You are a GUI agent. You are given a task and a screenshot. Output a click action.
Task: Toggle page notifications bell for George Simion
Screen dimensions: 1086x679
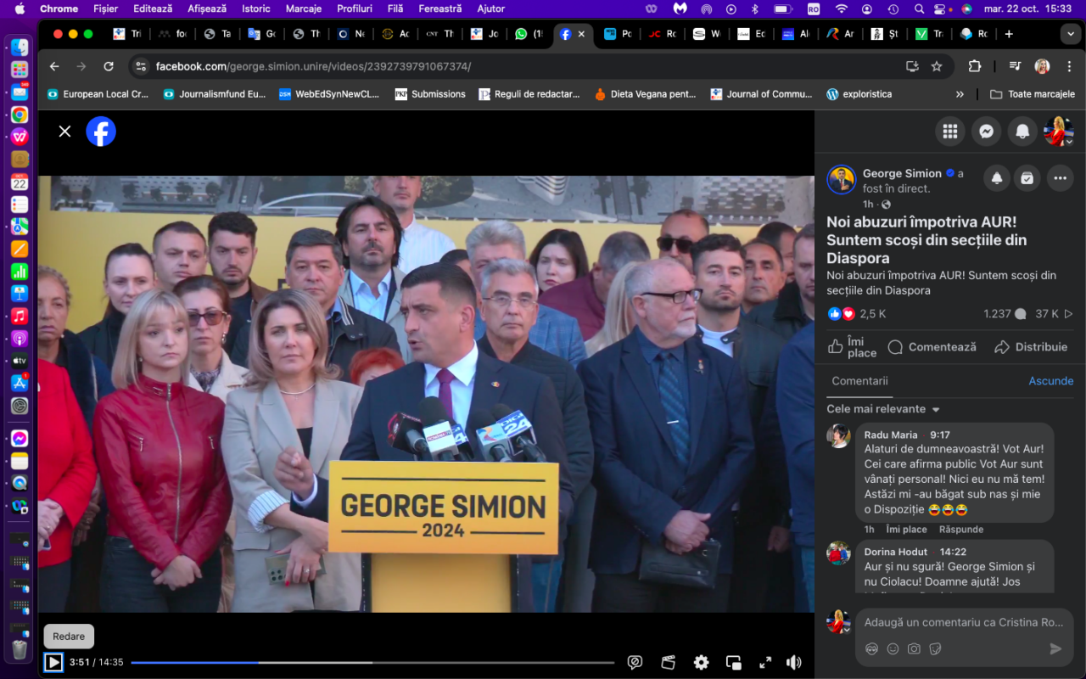point(997,178)
